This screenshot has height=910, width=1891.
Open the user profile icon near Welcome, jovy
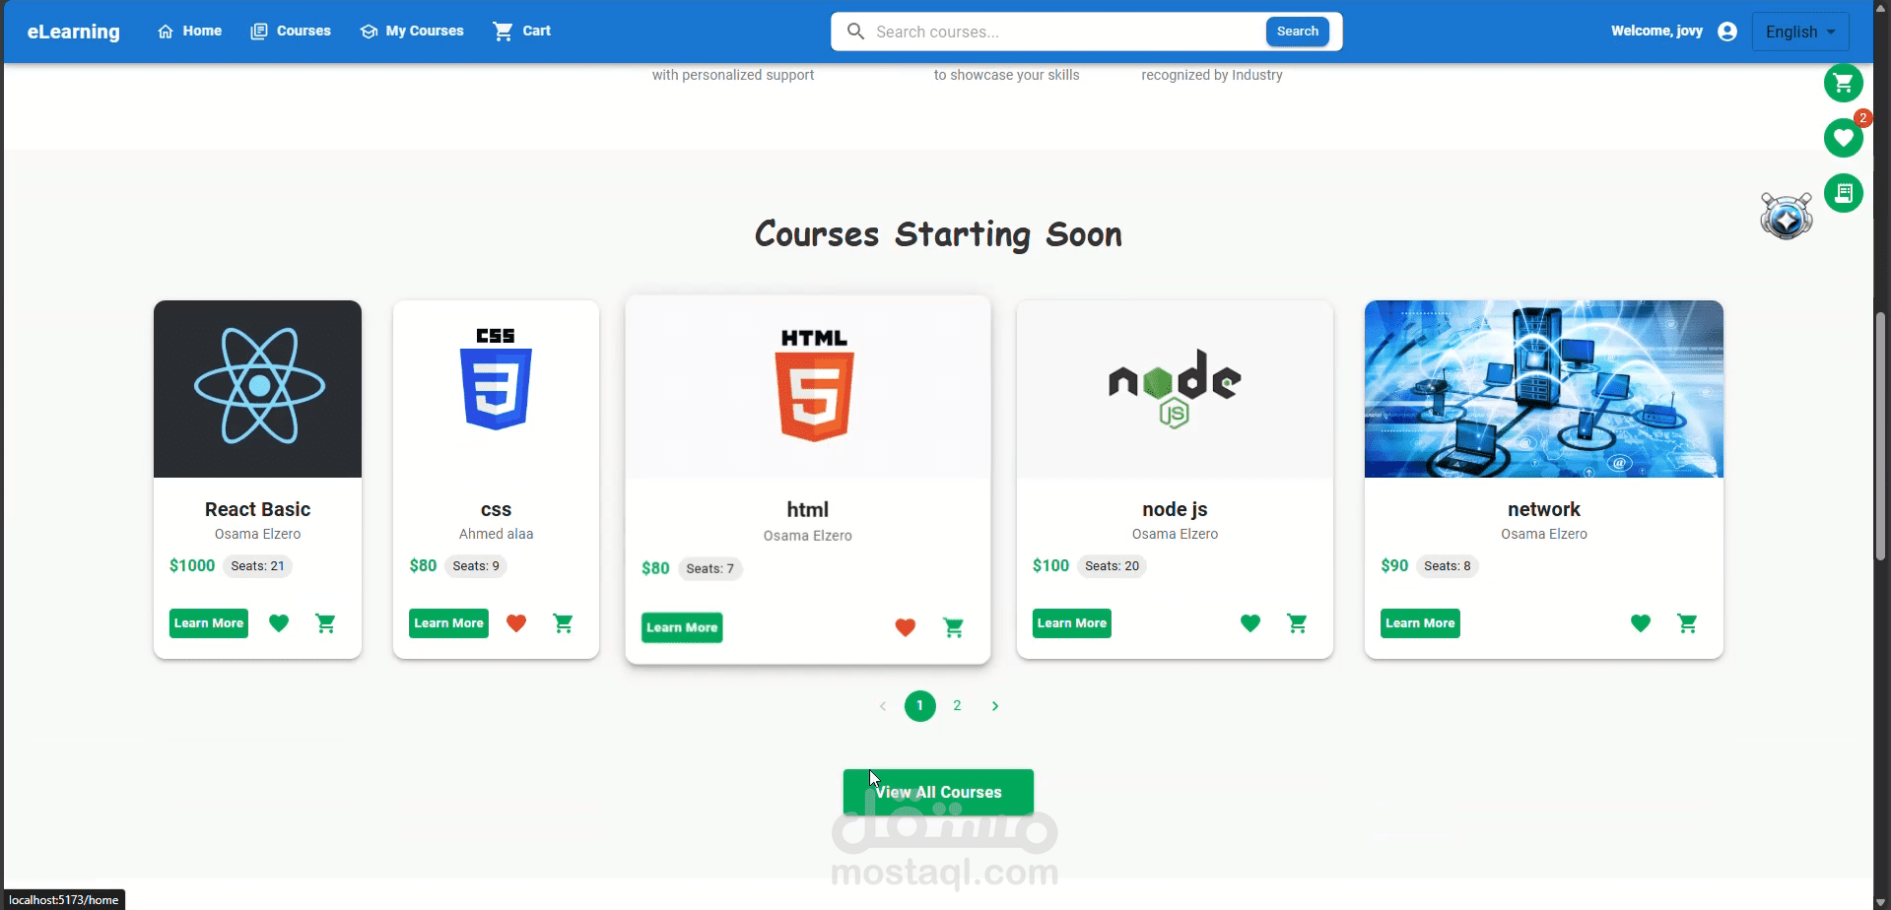coord(1727,31)
